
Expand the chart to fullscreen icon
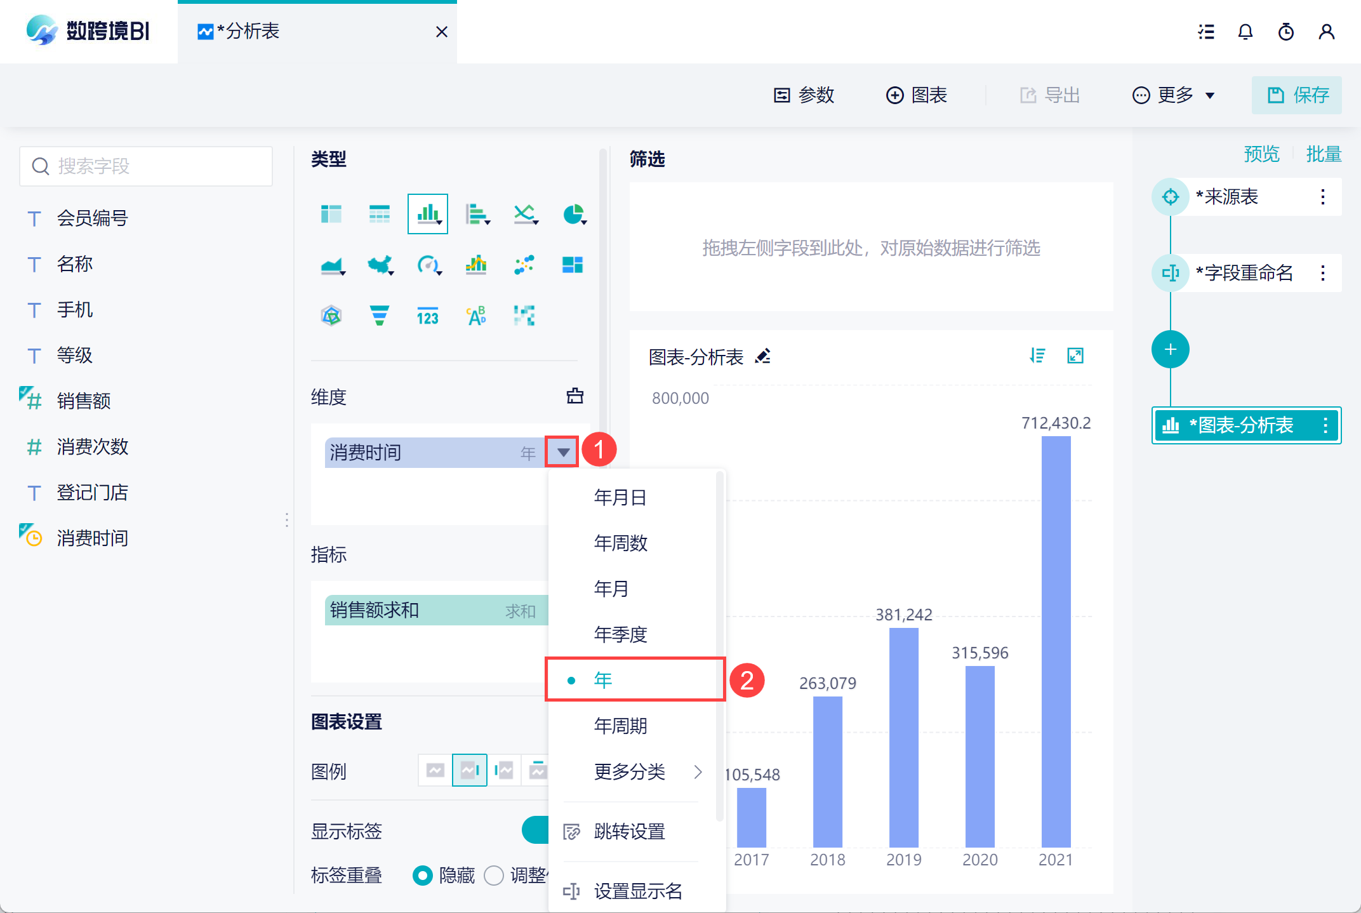pyautogui.click(x=1075, y=356)
